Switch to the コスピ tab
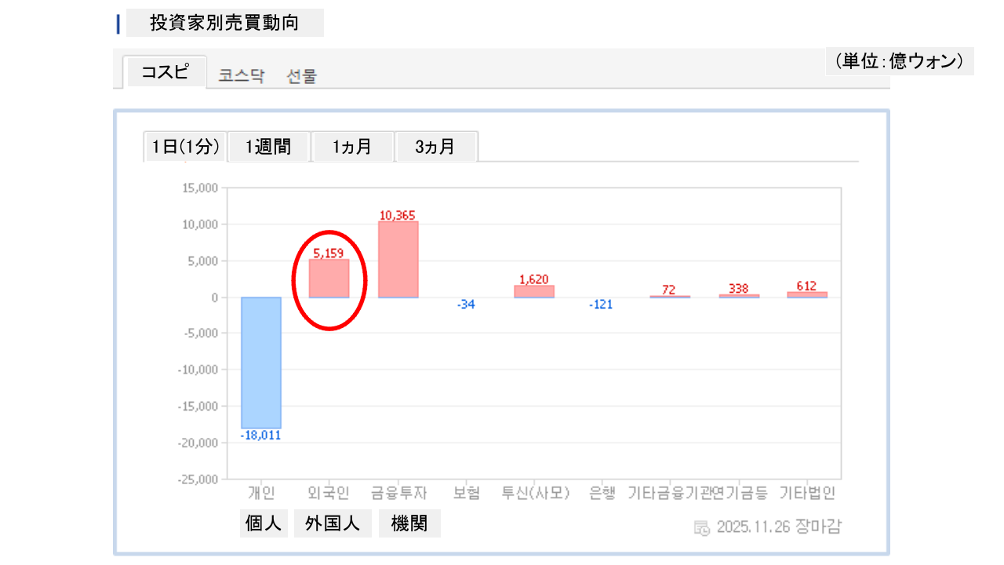Image resolution: width=1004 pixels, height=565 pixels. pos(165,72)
